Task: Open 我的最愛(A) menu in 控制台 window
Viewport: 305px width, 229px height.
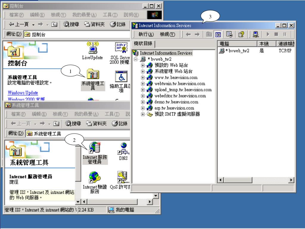Action: click(84, 15)
